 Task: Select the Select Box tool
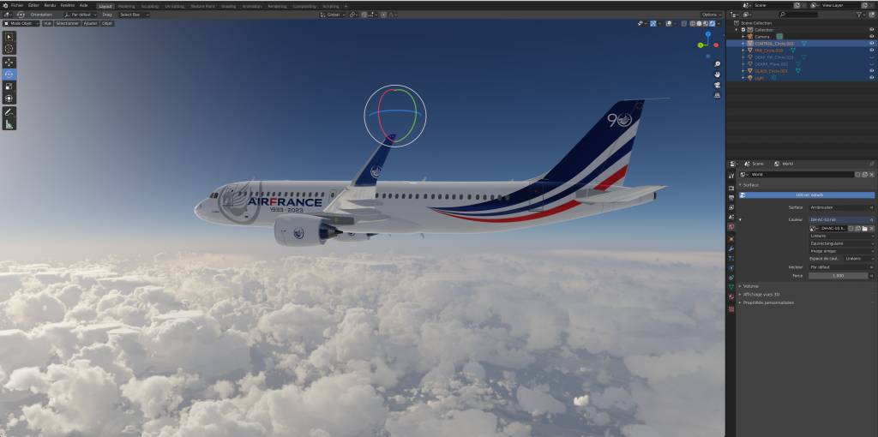[9, 37]
